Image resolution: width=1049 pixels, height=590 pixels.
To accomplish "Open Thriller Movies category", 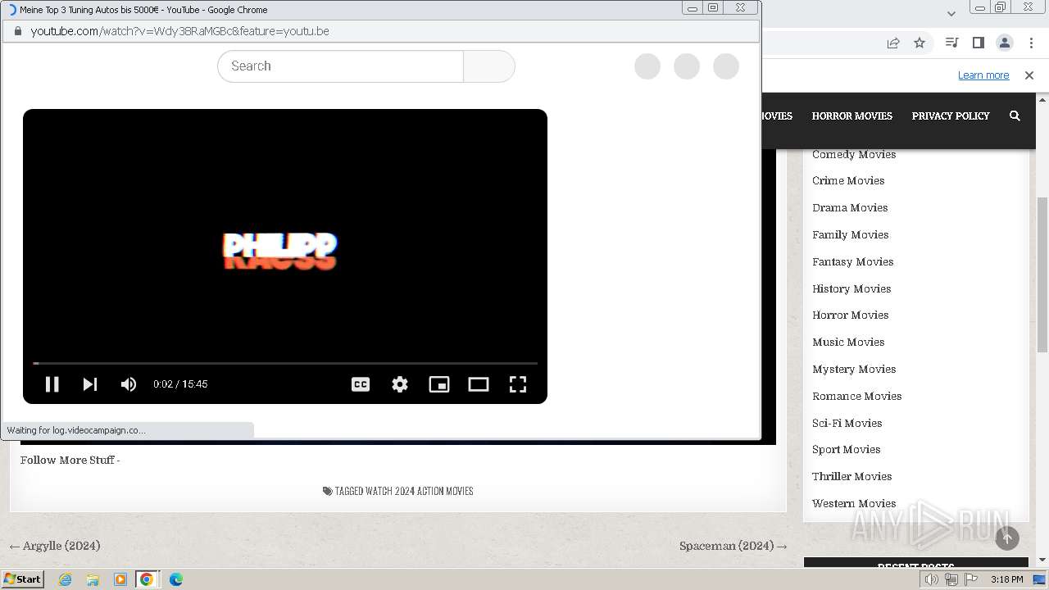I will (x=851, y=476).
